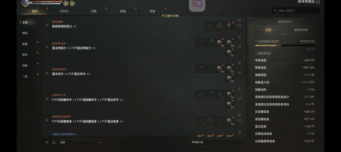Click the screen cast icon at top center
This screenshot has width=341, height=152.
point(197,4)
